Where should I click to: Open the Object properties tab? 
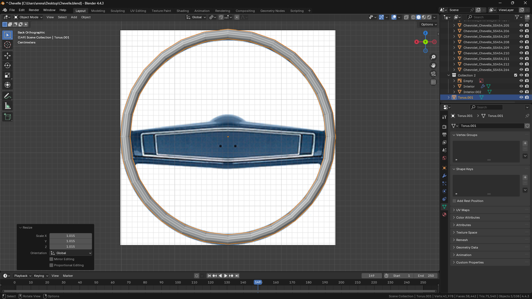tap(444, 168)
